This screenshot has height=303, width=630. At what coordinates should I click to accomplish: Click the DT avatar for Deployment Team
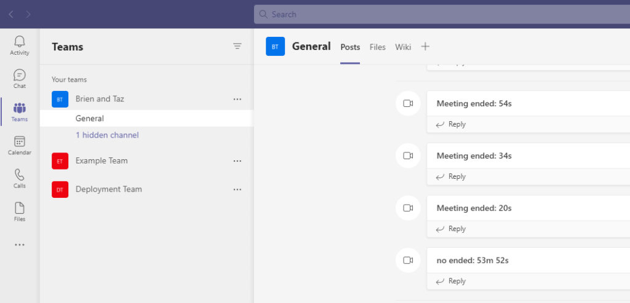60,189
